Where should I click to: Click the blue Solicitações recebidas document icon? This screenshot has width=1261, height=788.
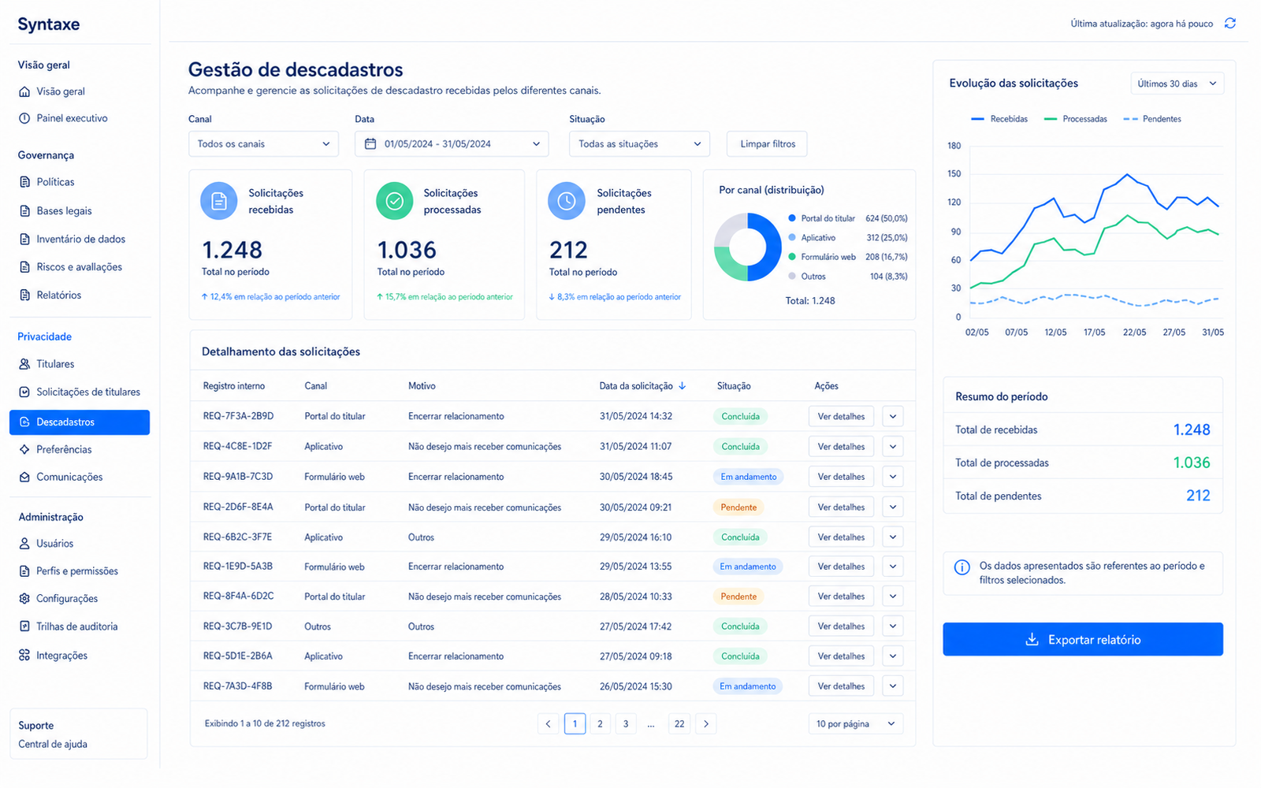(219, 202)
